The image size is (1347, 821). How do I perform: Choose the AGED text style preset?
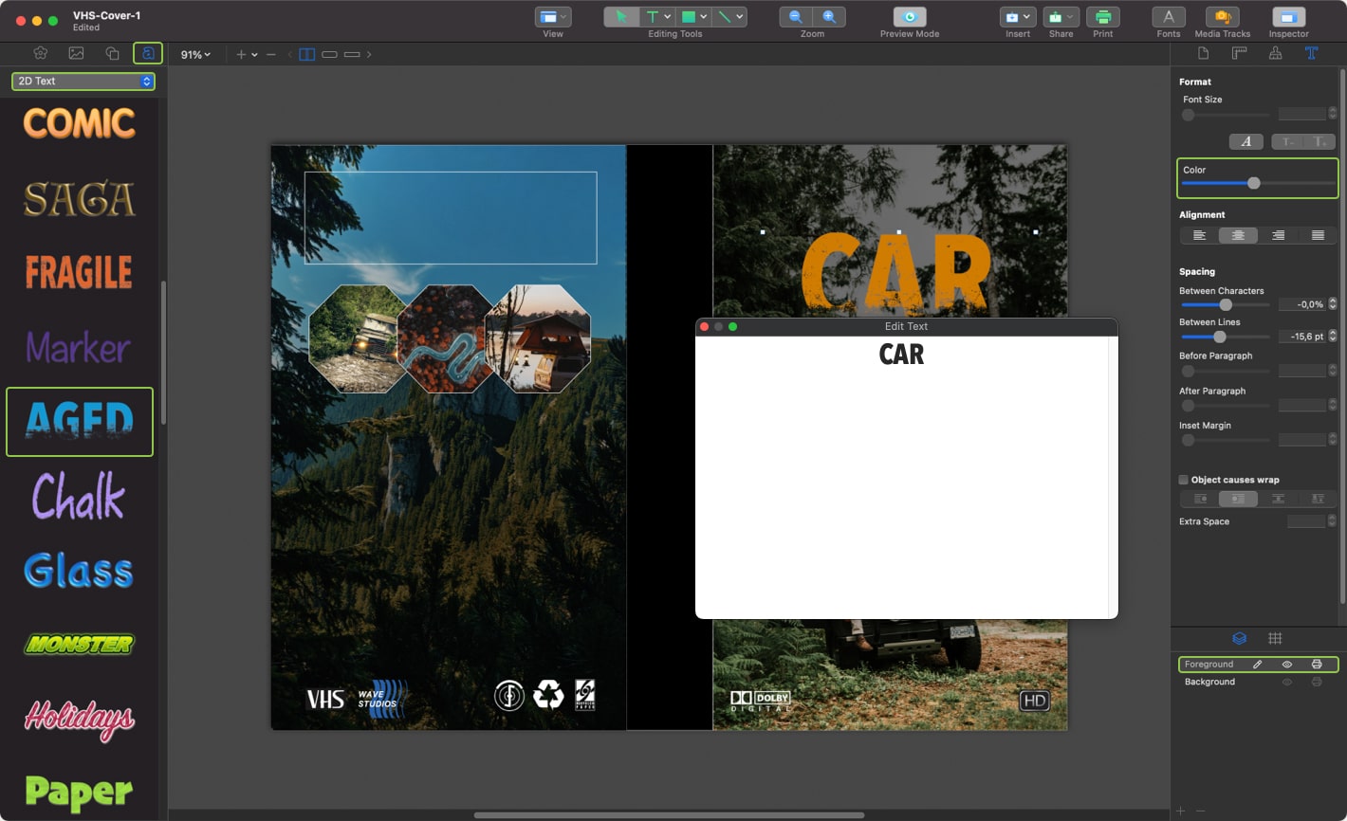pos(80,421)
